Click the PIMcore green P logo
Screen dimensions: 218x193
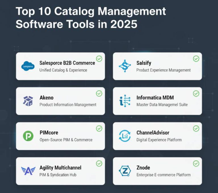[28, 136]
